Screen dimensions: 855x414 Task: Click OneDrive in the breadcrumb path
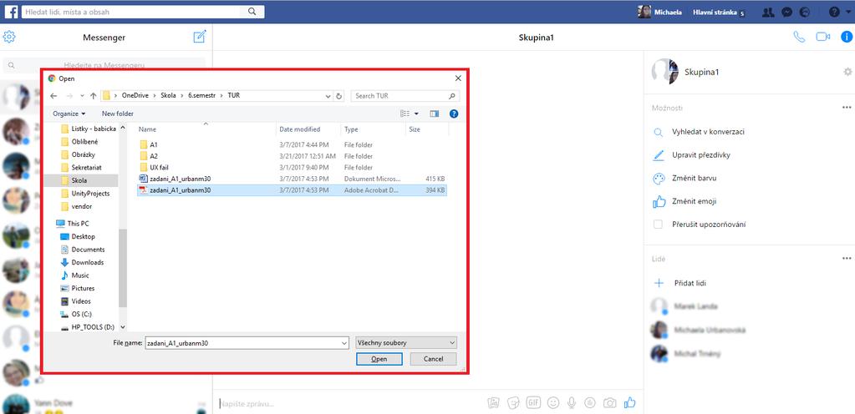coord(135,95)
